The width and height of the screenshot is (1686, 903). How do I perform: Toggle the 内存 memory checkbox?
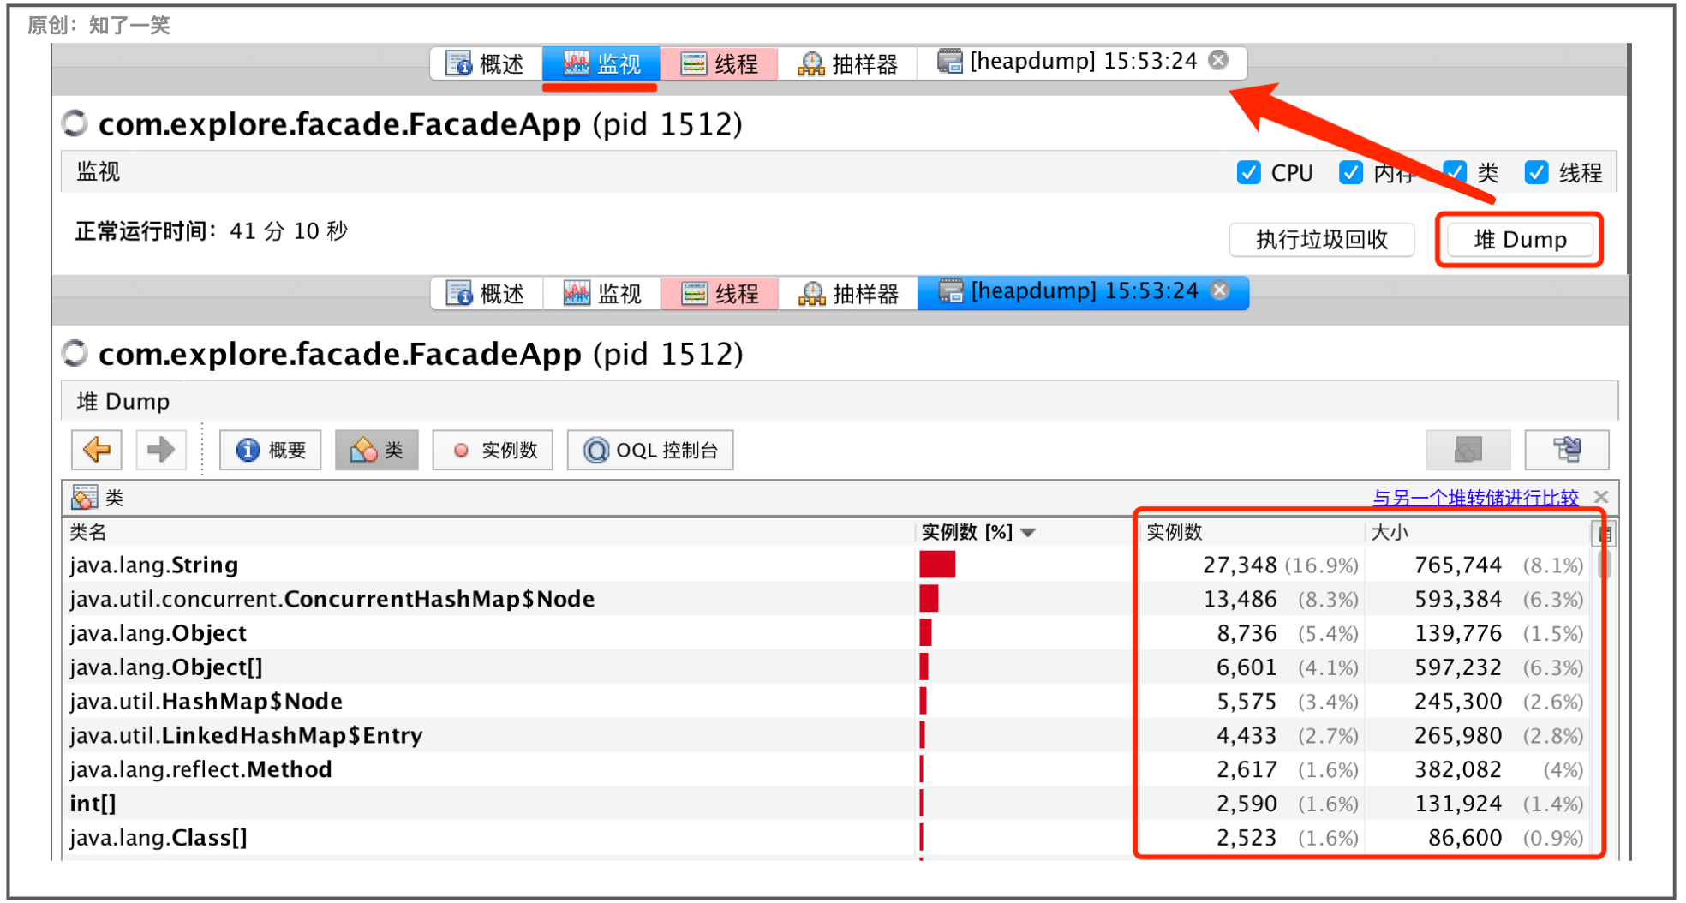click(1351, 172)
